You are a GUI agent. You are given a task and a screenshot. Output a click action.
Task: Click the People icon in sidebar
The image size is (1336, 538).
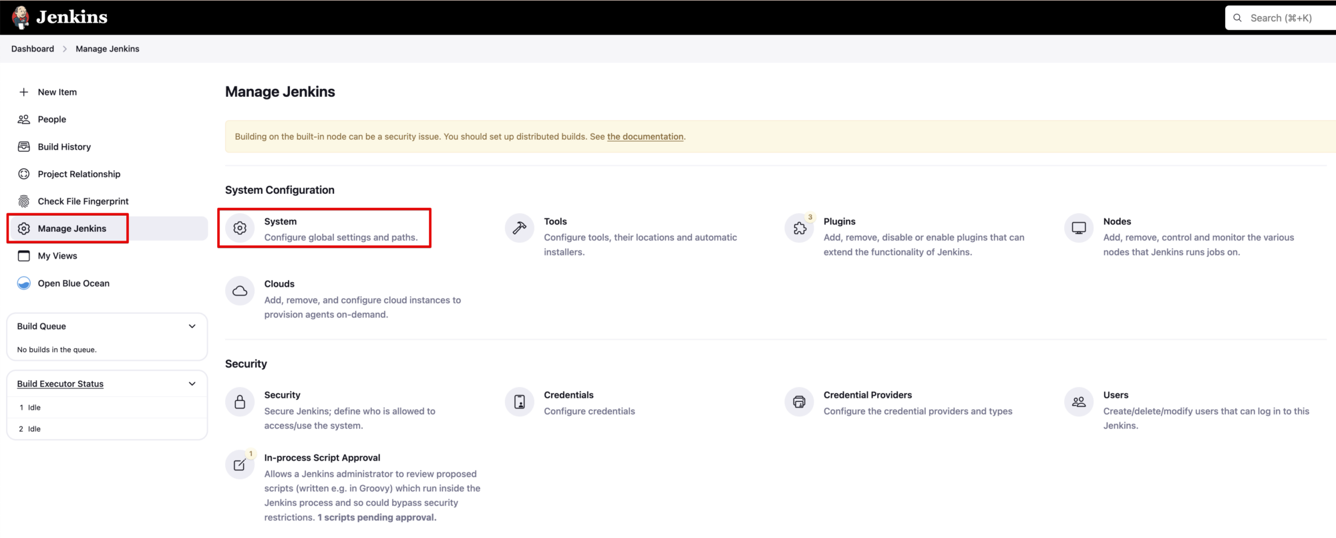click(x=24, y=120)
